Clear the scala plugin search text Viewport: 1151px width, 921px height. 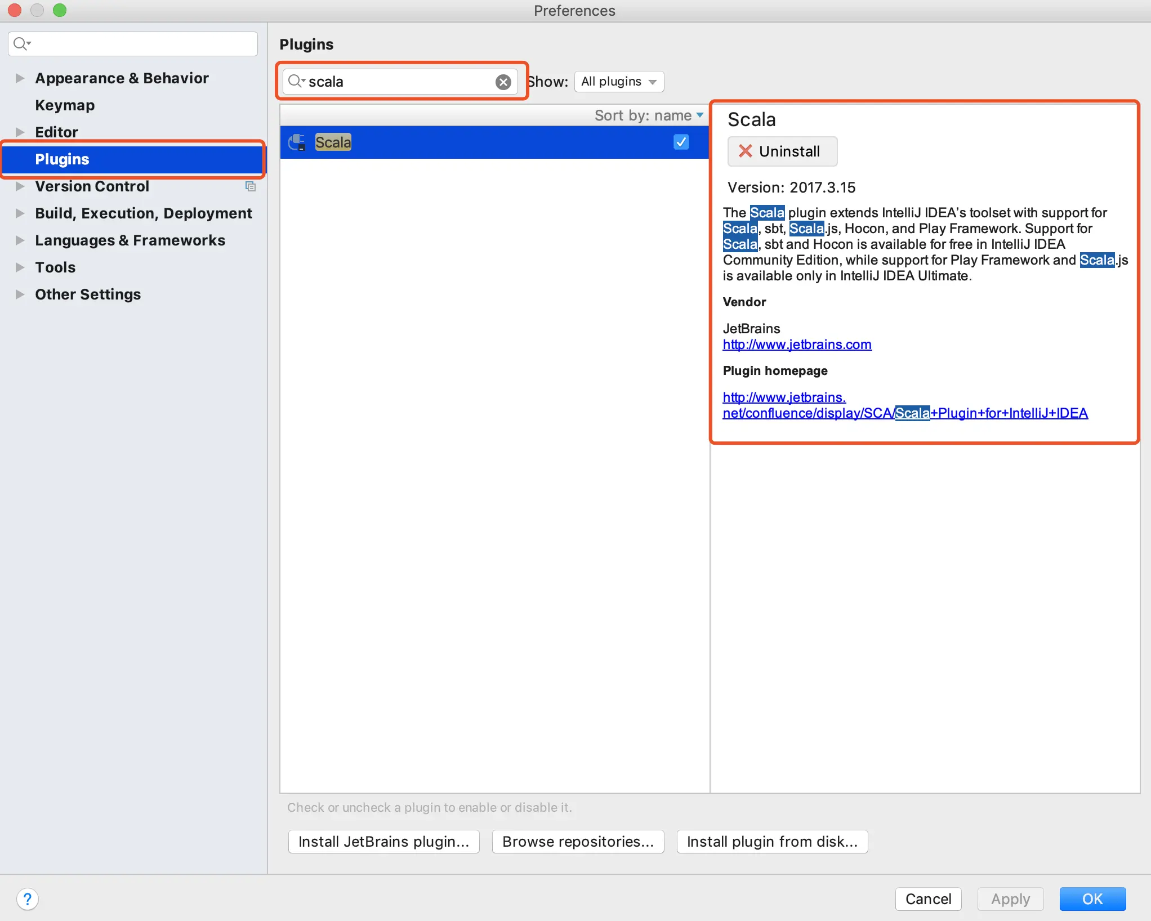[x=503, y=82]
